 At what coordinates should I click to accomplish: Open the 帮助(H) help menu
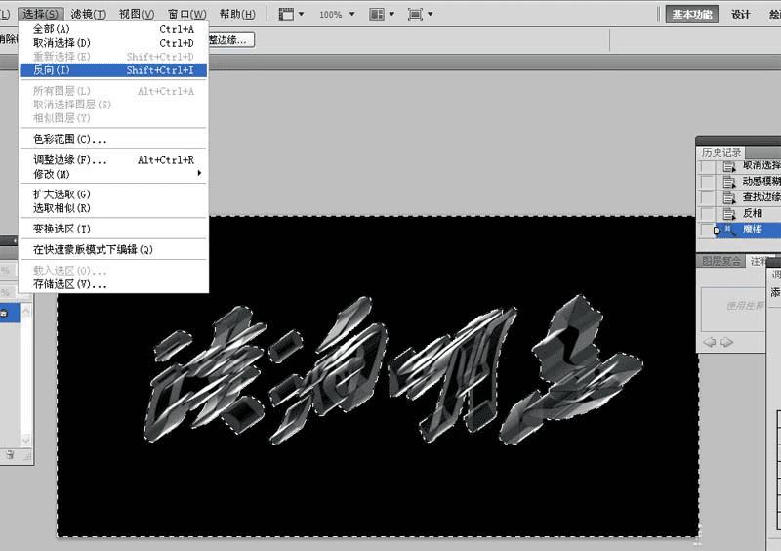237,14
